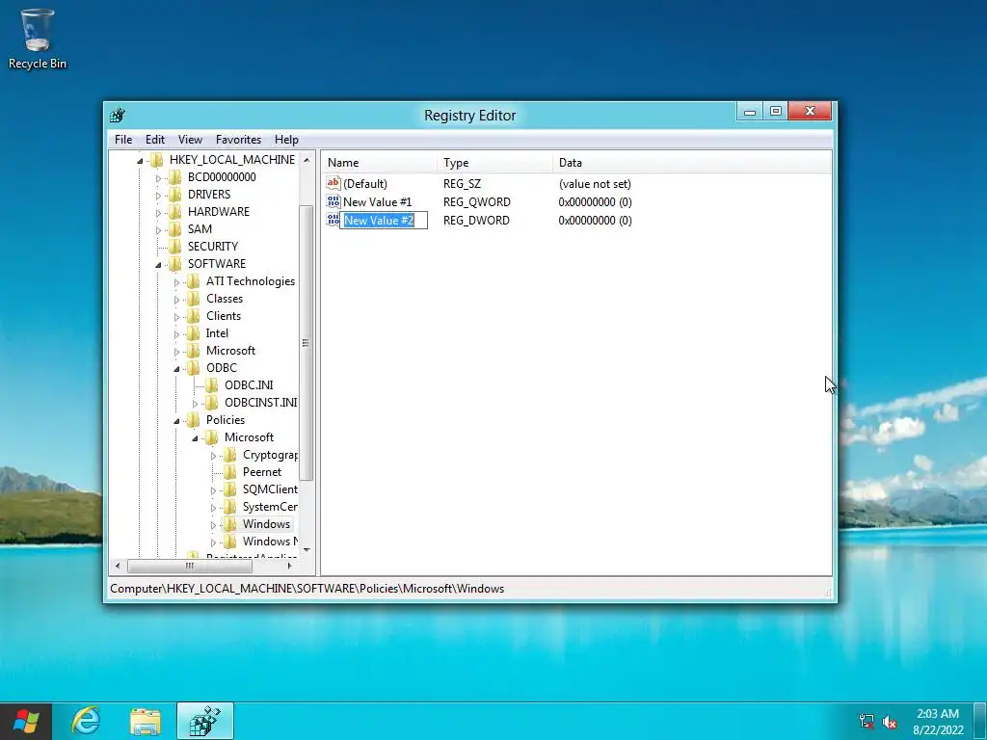This screenshot has width=987, height=740.
Task: Open the Edit menu
Action: click(x=155, y=140)
